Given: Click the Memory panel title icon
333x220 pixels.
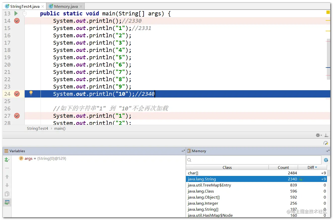Looking at the screenshot, I should tap(189, 151).
